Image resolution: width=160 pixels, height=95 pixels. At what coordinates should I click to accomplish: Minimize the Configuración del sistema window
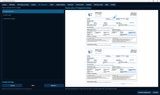coord(149,1)
